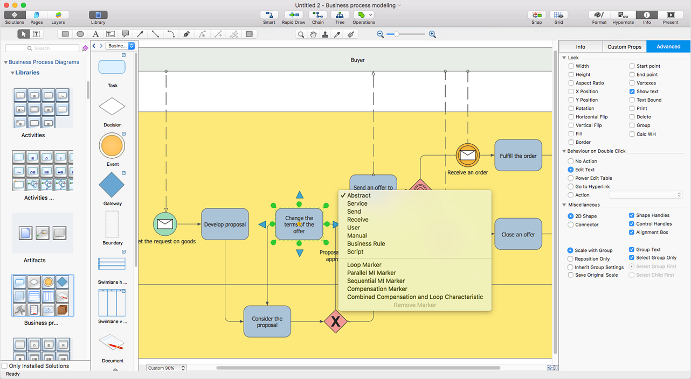This screenshot has height=379, width=691.
Task: Click the Present button
Action: (671, 16)
